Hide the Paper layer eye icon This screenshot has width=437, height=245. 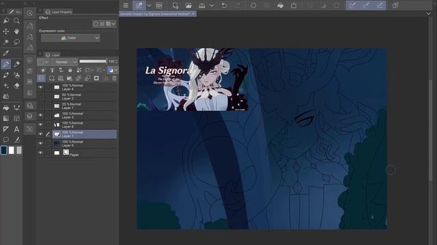(x=41, y=152)
